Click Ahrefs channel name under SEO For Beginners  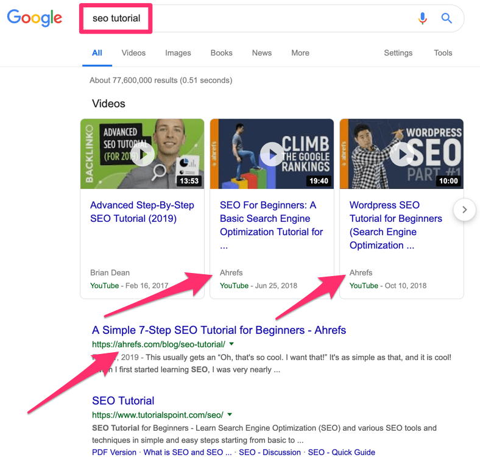tap(231, 272)
